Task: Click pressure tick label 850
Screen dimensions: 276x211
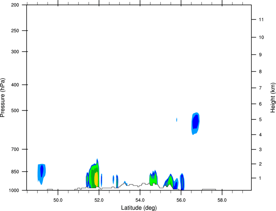Action: 15,172
